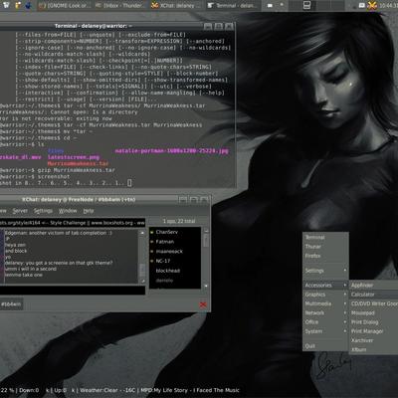Viewport: 398px width, 398px height.
Task: Choose Quit in the desktop menu
Action: pyautogui.click(x=325, y=346)
